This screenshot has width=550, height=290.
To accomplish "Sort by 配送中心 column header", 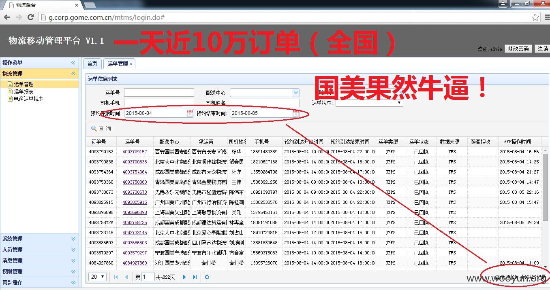I will 171,142.
